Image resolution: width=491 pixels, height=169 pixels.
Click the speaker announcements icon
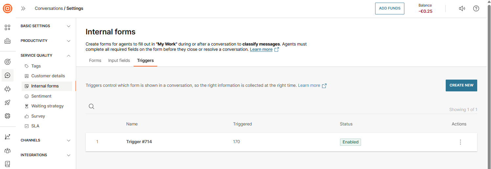(462, 9)
